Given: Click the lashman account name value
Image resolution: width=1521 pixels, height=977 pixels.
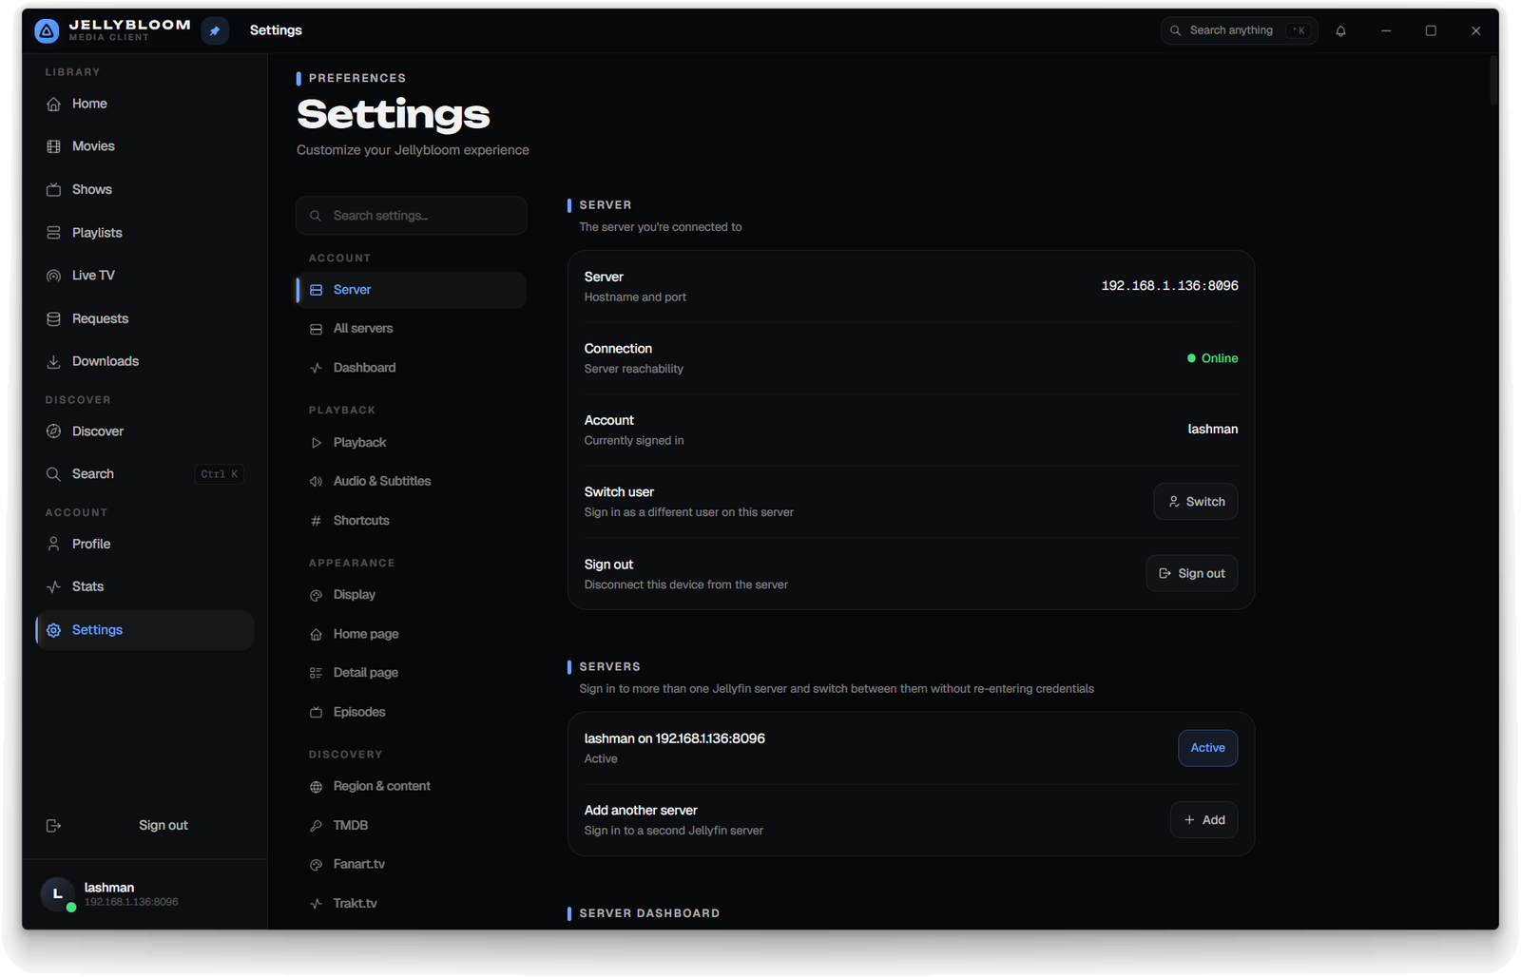Looking at the screenshot, I should (1213, 430).
